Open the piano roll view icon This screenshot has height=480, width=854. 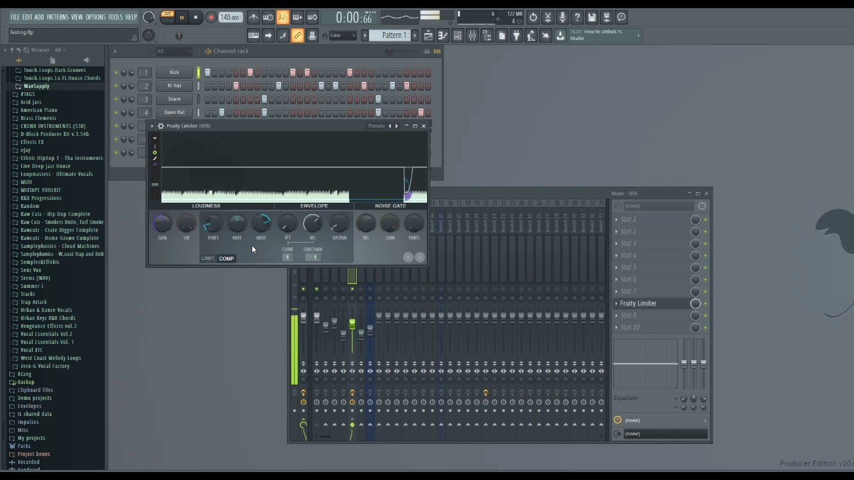pos(443,35)
